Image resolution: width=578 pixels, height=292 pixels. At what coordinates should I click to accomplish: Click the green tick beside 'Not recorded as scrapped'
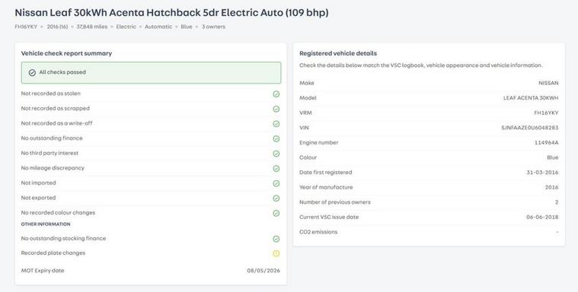tap(276, 109)
